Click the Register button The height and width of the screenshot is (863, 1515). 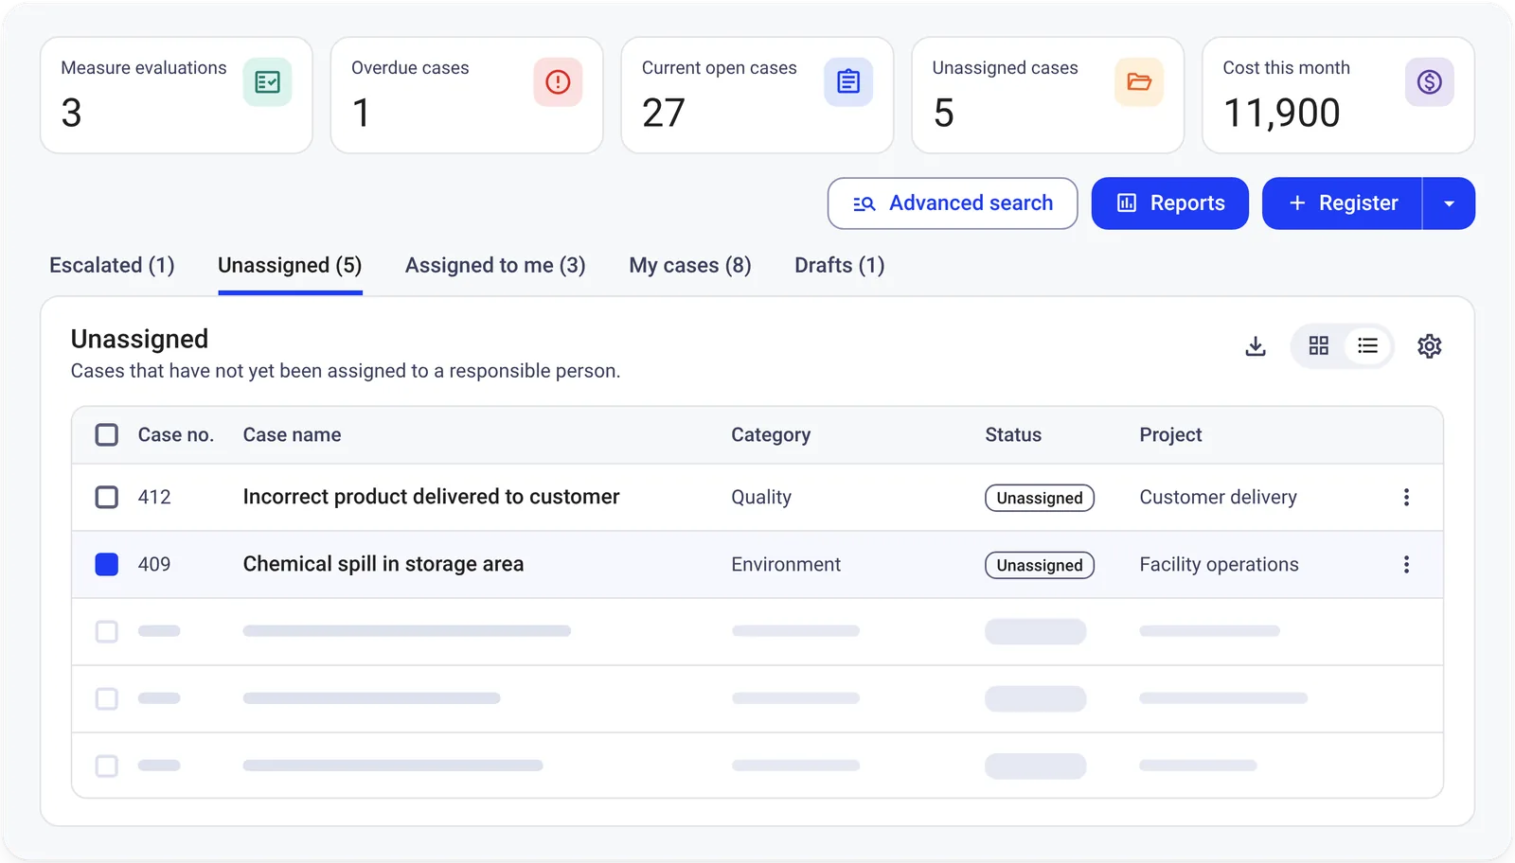1343,203
